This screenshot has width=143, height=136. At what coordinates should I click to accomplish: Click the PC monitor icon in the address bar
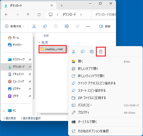[51, 15]
